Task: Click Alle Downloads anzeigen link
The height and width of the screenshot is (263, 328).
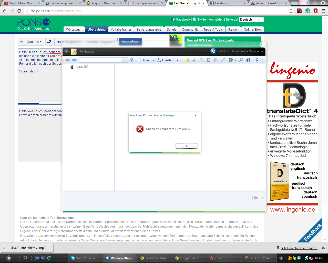Action: tap(299, 248)
